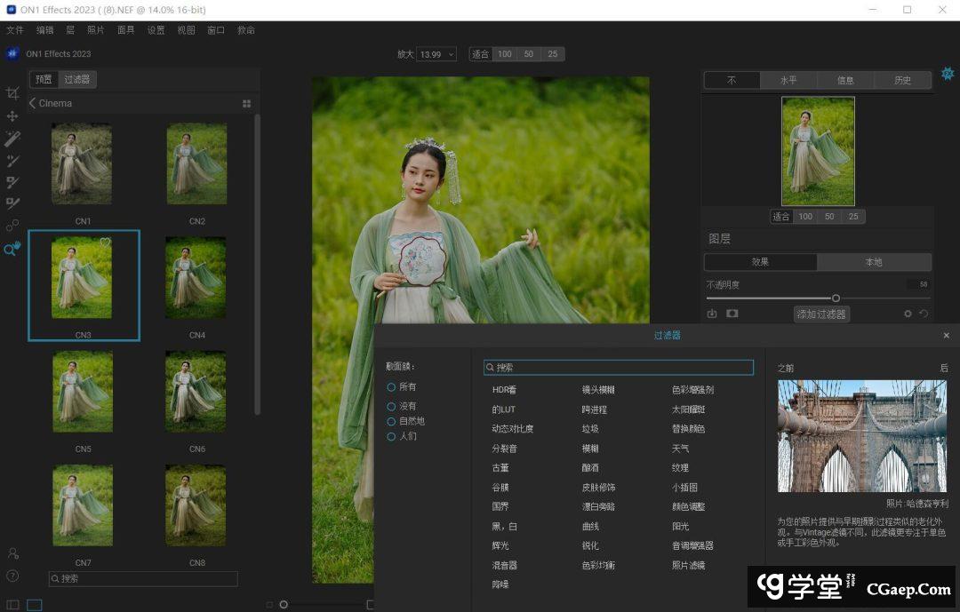Select the 所有 category radio button
This screenshot has width=960, height=612.
tap(391, 387)
